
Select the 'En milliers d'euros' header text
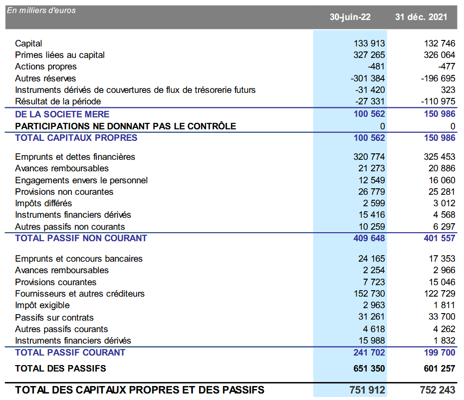(41, 10)
